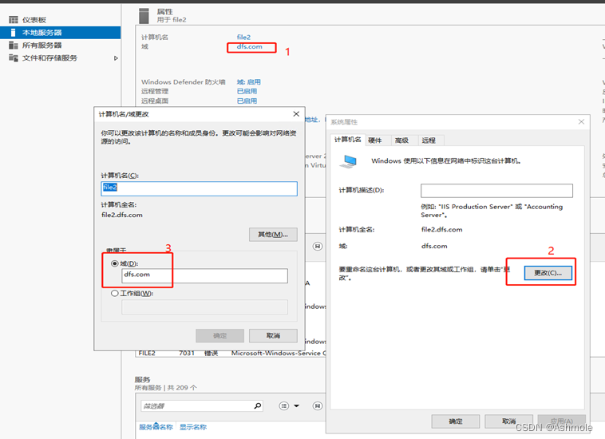Click the File and Storage Services icon
The image size is (605, 439).
tap(14, 57)
